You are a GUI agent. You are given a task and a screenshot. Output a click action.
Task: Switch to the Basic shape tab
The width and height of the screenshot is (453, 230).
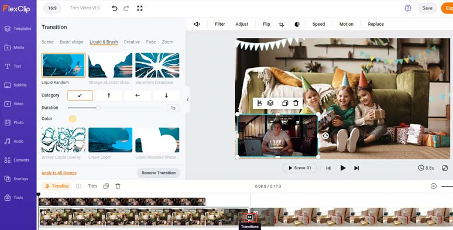(71, 42)
